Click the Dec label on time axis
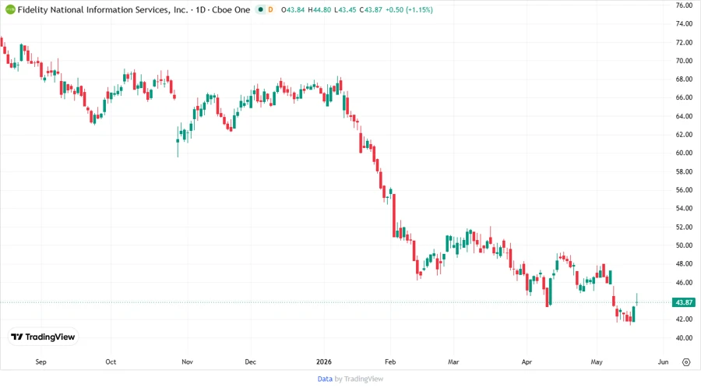 pos(250,362)
